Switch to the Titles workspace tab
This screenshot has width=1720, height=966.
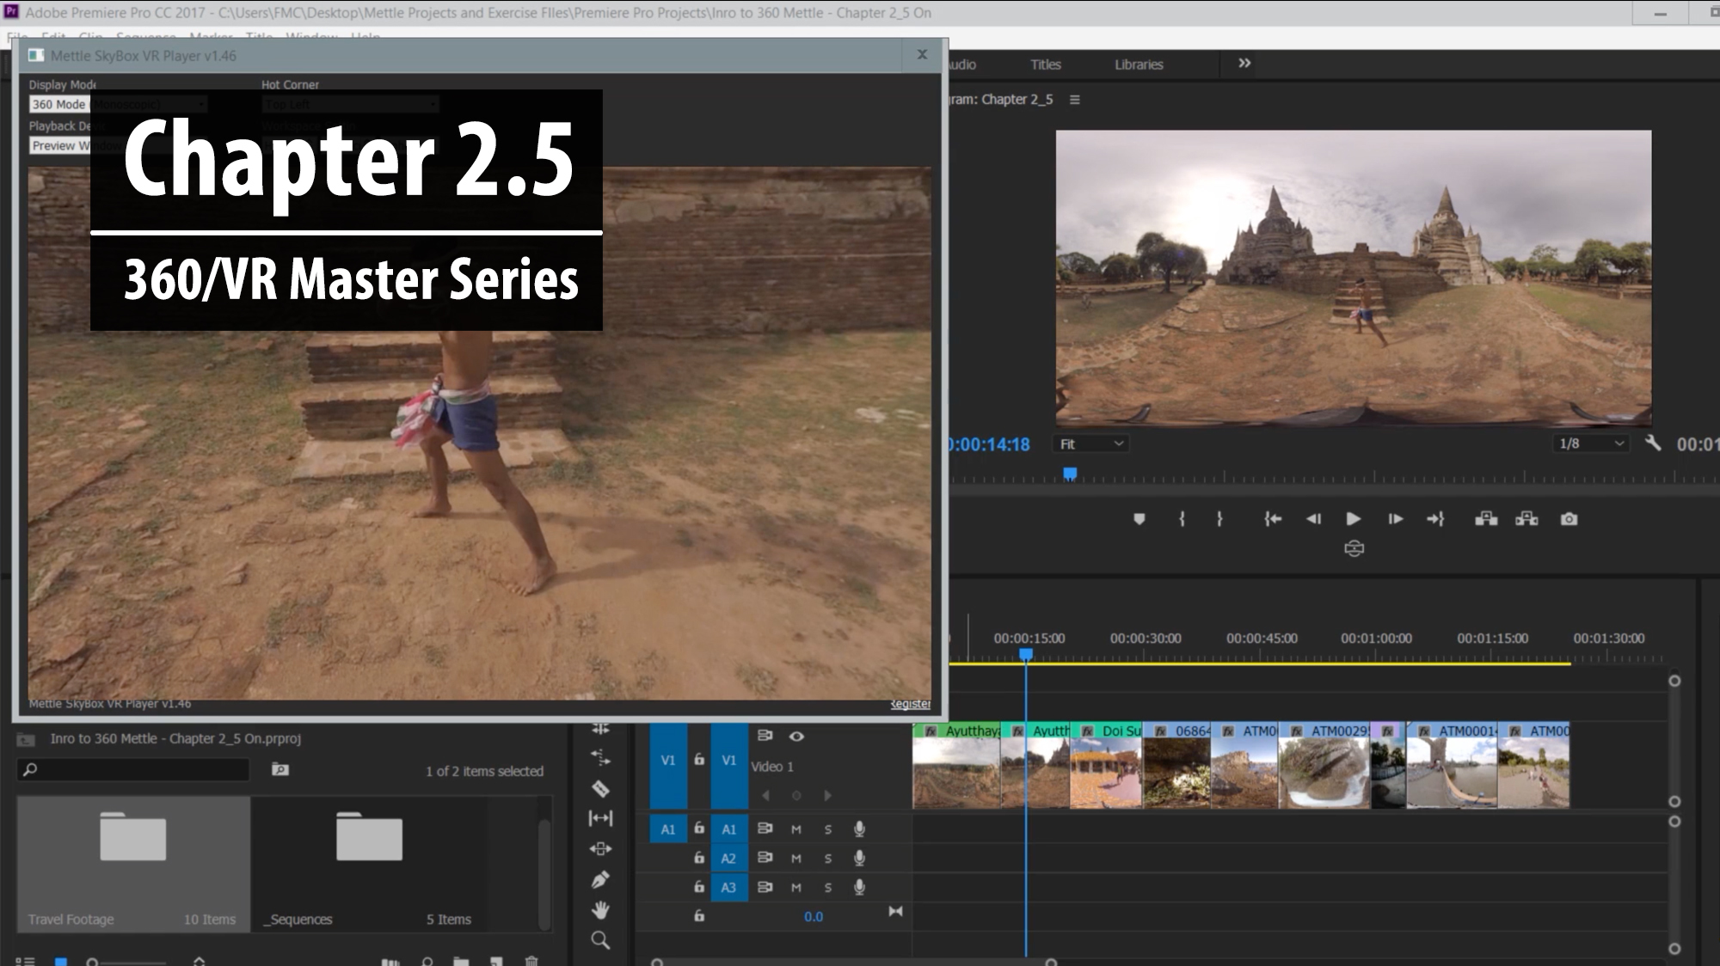(x=1046, y=64)
